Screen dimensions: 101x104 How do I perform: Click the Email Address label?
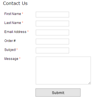[15, 32]
